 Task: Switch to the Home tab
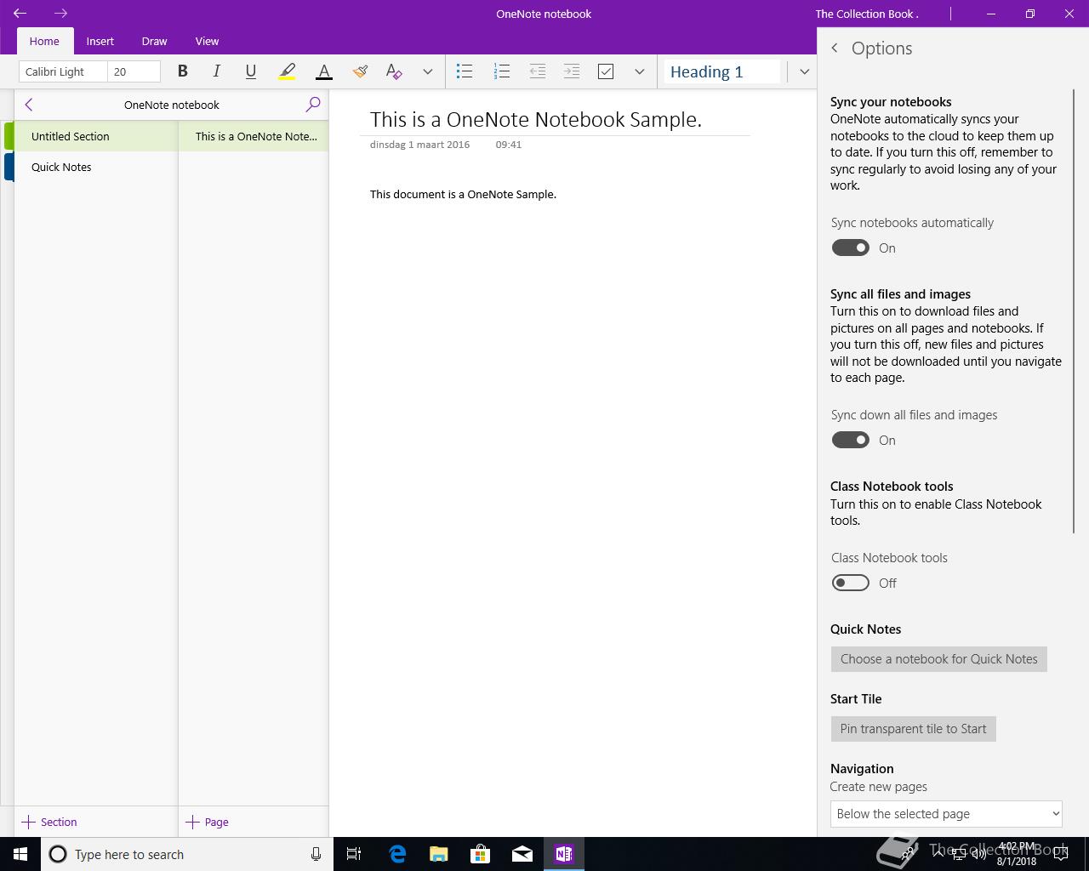pos(44,41)
